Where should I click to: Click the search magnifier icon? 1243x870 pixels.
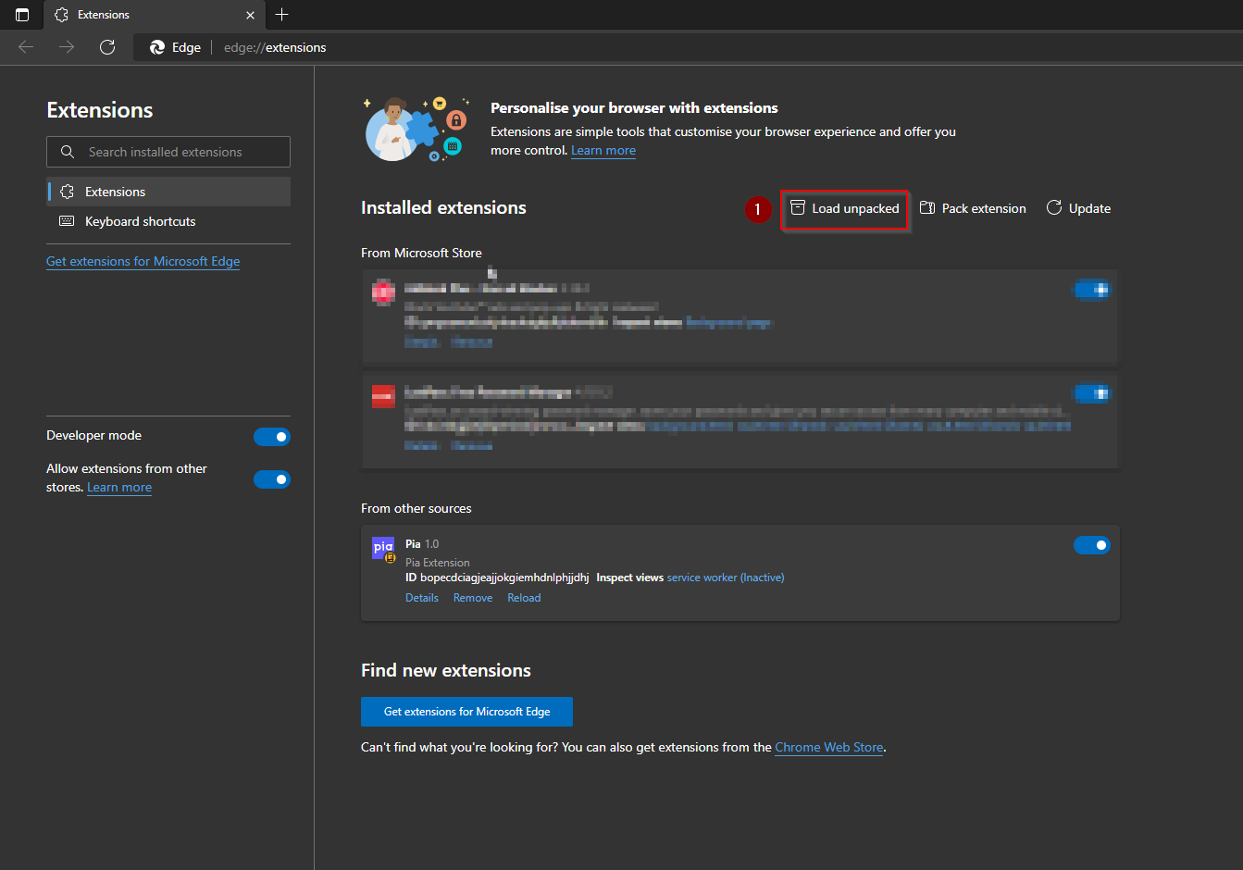[x=68, y=152]
